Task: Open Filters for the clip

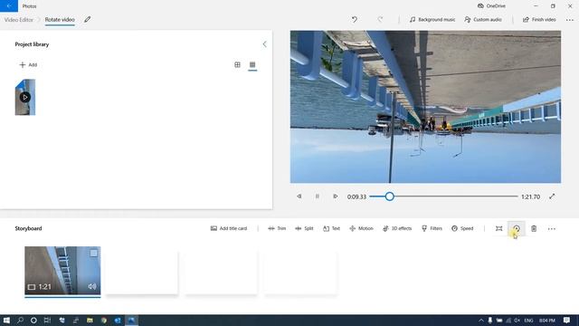Action: (x=432, y=228)
